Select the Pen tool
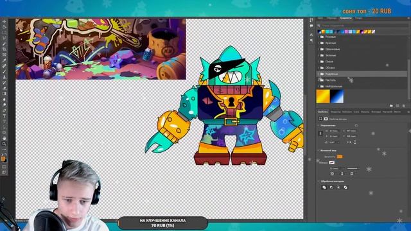 point(4,110)
